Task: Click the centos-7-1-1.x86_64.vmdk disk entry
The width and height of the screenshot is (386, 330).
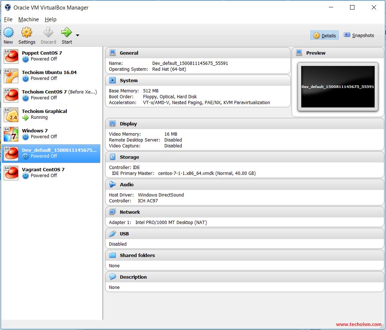Action: (x=207, y=173)
